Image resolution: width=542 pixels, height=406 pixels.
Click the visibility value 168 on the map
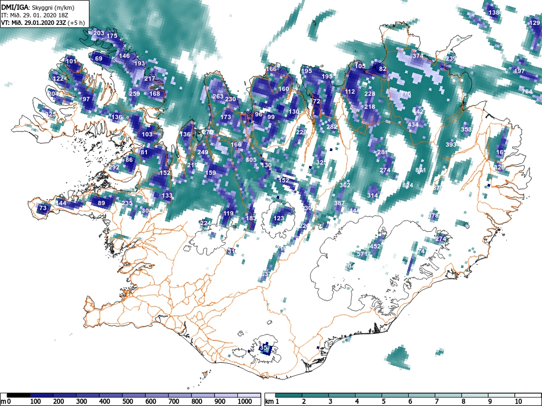click(155, 94)
